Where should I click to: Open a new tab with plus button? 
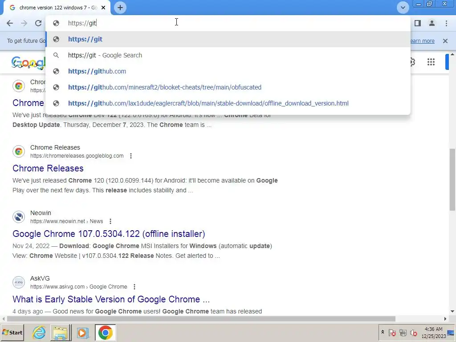[120, 8]
